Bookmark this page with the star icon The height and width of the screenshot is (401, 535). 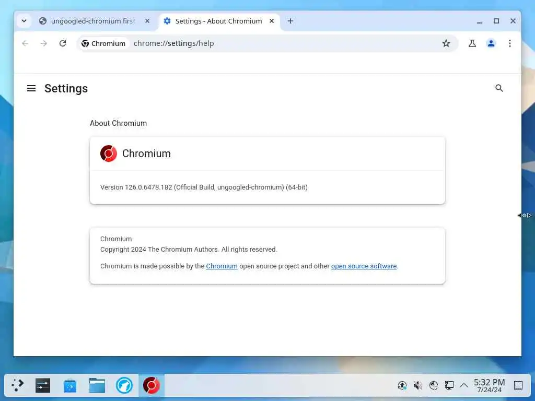coord(446,43)
